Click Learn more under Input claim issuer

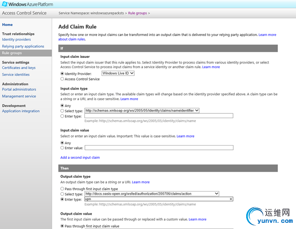pos(211,67)
